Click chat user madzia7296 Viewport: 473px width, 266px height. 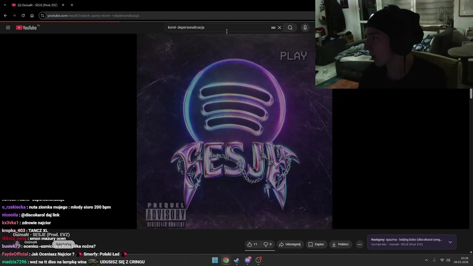tap(14, 262)
